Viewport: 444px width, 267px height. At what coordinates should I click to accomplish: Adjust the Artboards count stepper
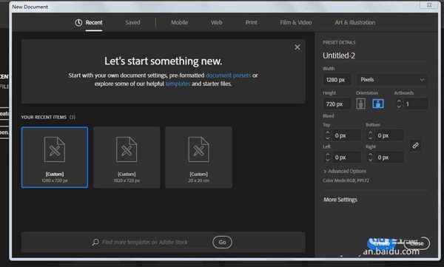click(399, 104)
